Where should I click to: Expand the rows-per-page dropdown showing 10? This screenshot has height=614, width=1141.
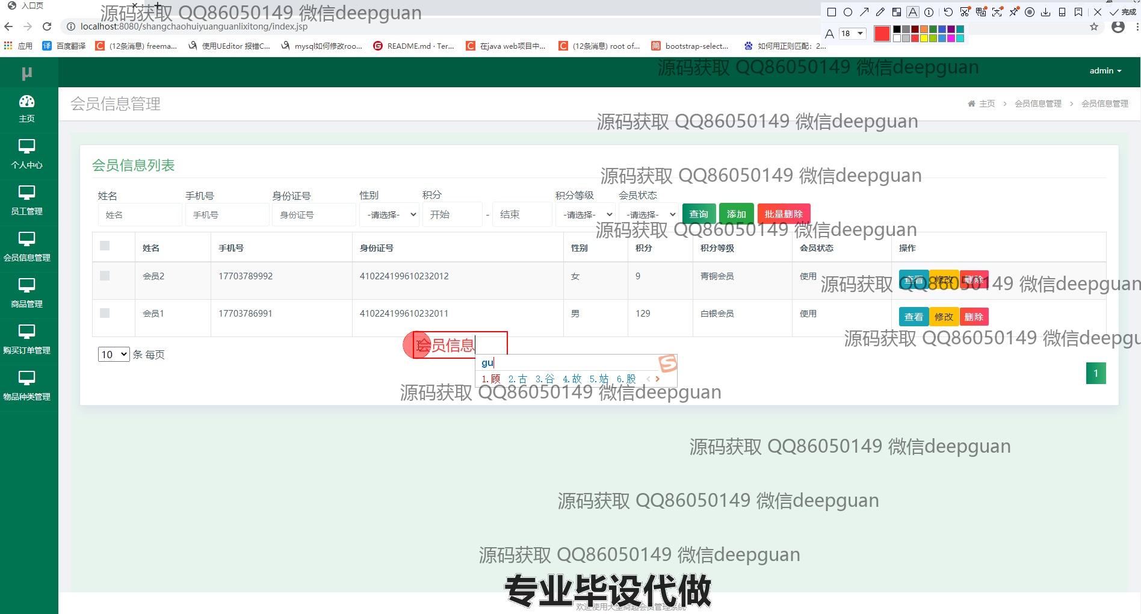tap(114, 355)
